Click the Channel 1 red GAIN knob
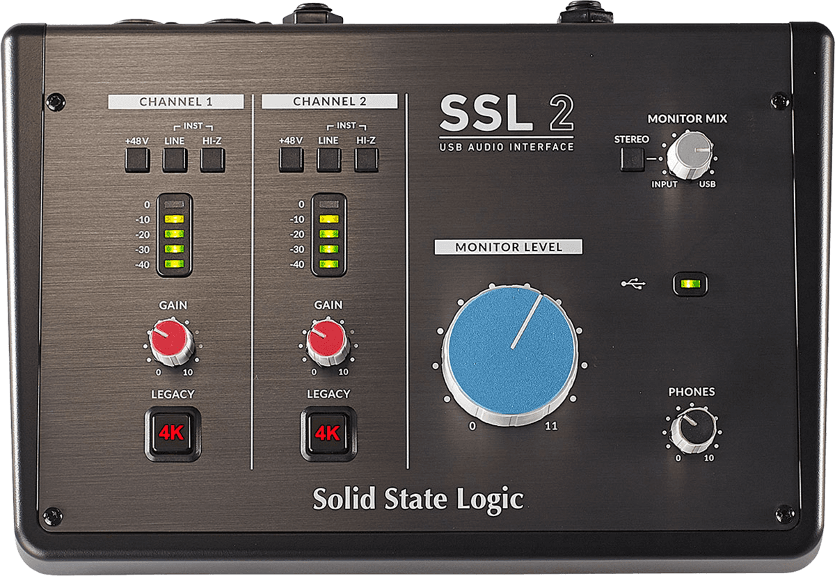Image resolution: width=835 pixels, height=576 pixels. 171,341
